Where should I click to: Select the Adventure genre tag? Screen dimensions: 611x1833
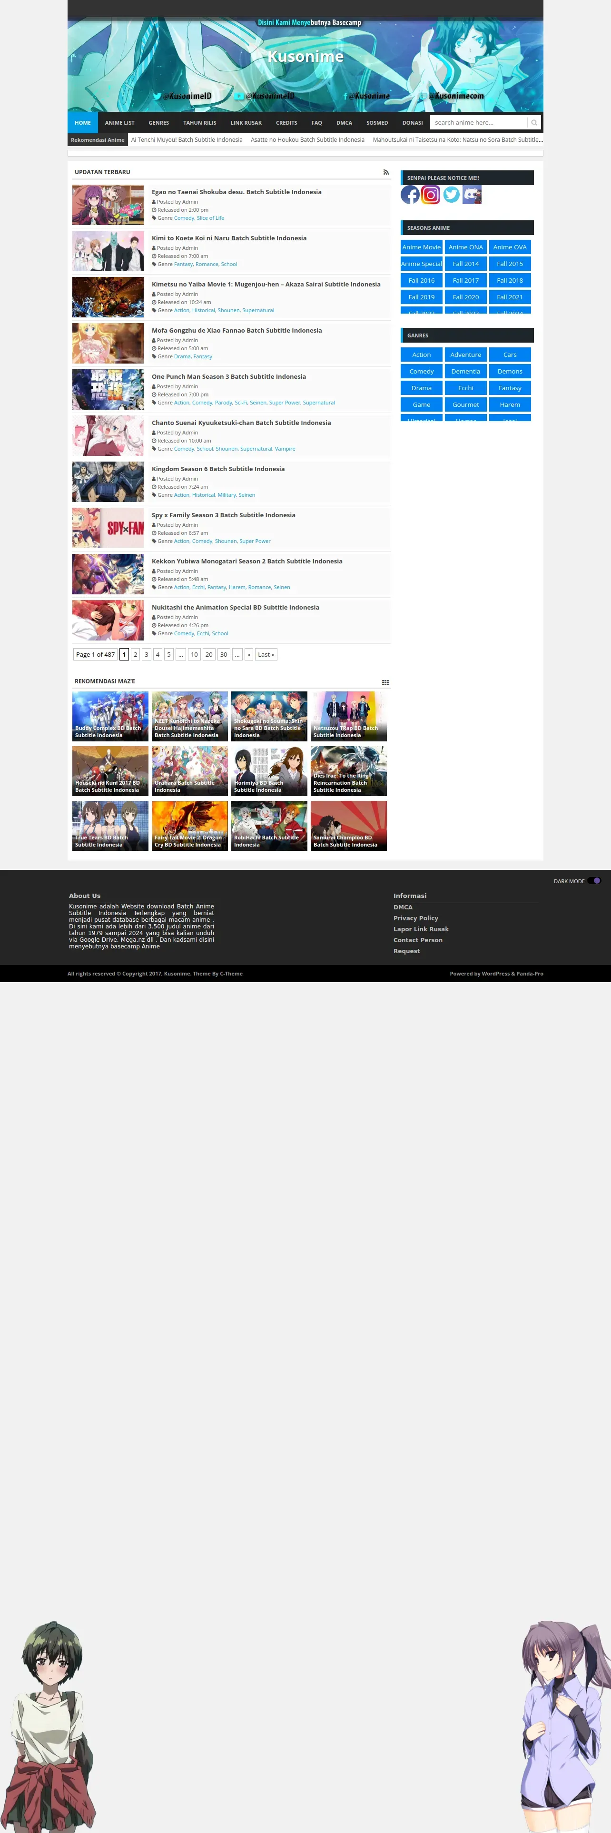point(466,355)
